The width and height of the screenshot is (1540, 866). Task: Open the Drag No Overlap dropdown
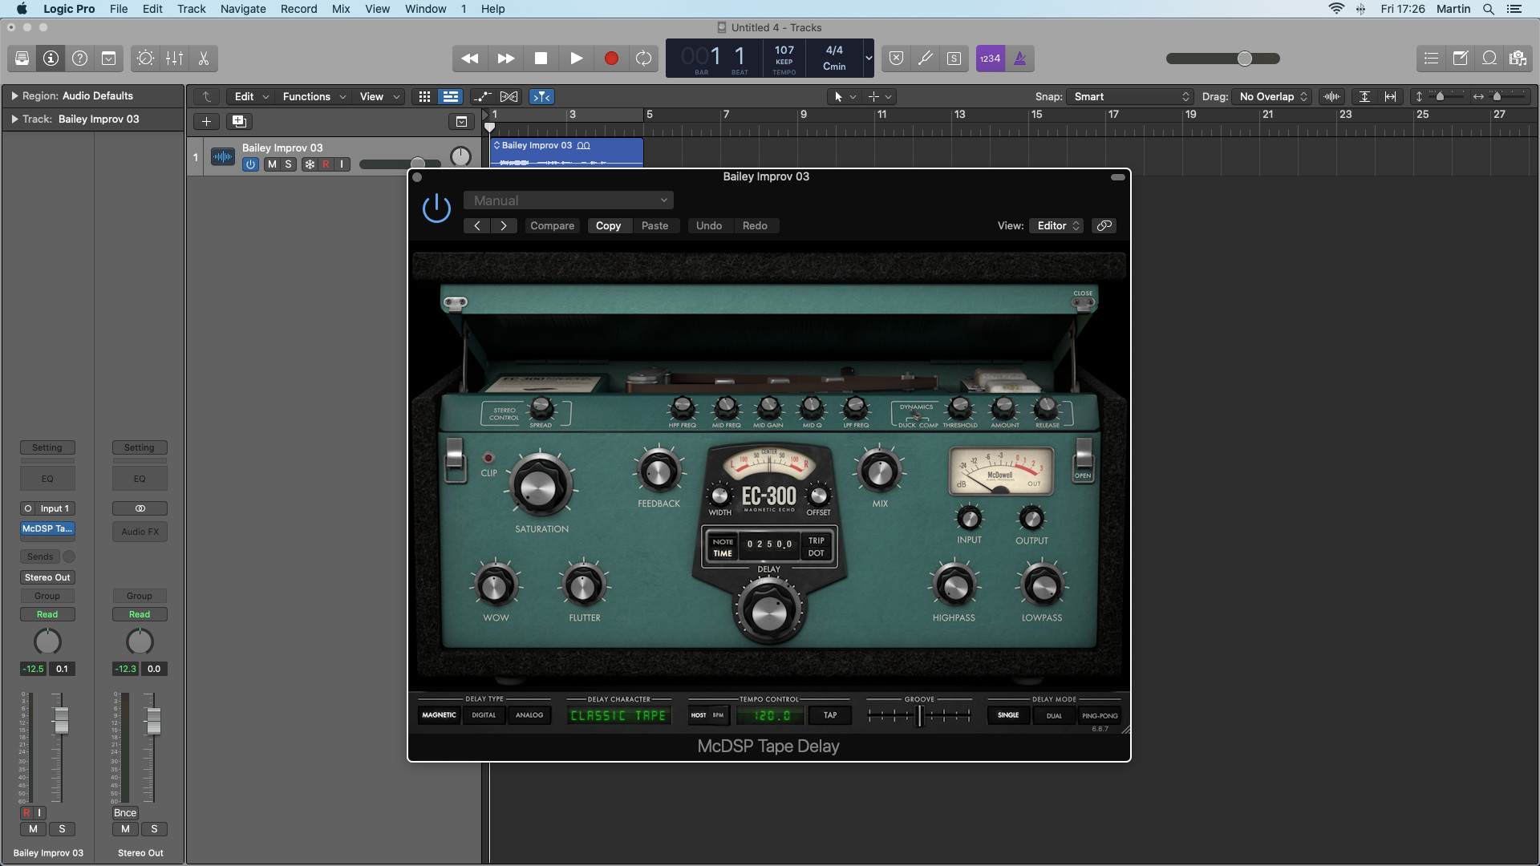1272,97
